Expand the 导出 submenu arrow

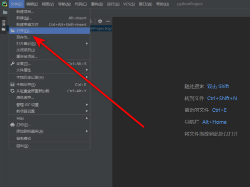tap(87, 118)
